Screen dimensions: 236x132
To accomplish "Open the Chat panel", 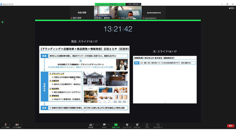I will pyautogui.click(x=104, y=125).
